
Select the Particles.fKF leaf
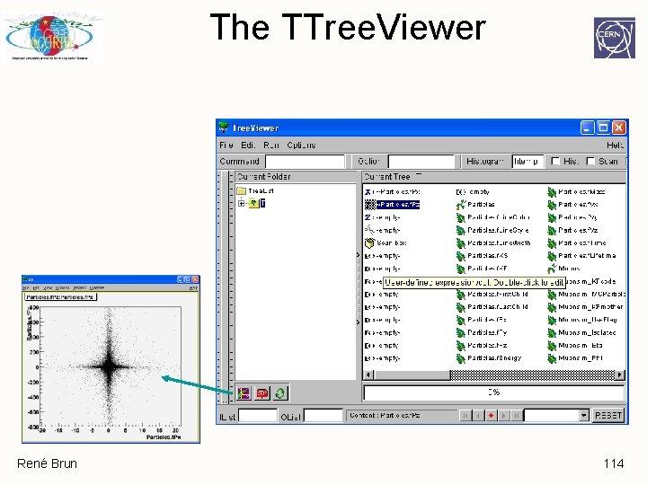482,269
